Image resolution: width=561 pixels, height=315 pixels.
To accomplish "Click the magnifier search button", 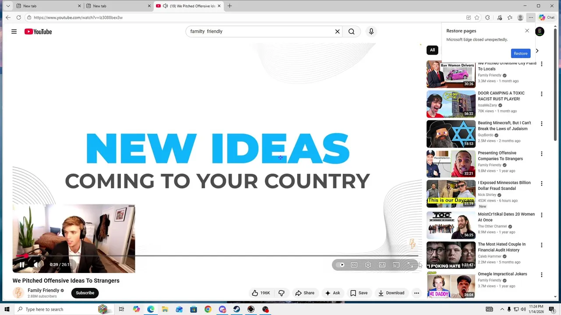I will tap(352, 31).
